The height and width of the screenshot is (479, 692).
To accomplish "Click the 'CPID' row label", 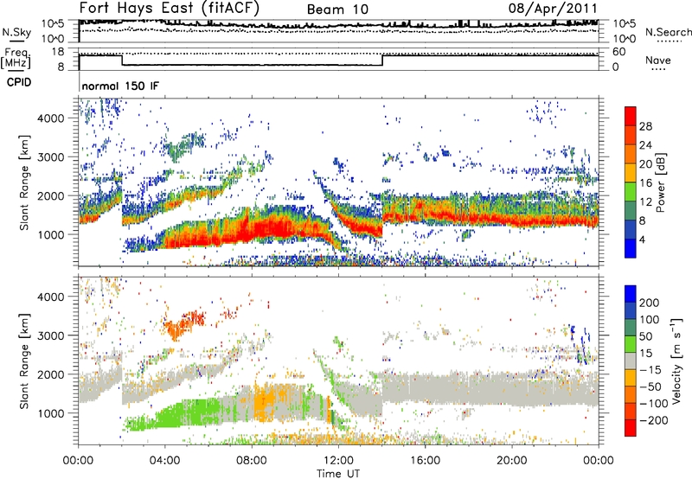I will coord(19,82).
